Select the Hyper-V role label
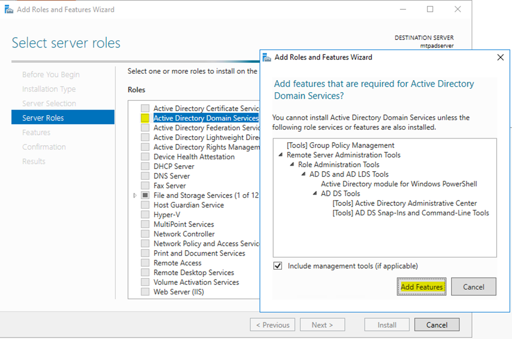512x339 pixels. coord(167,215)
